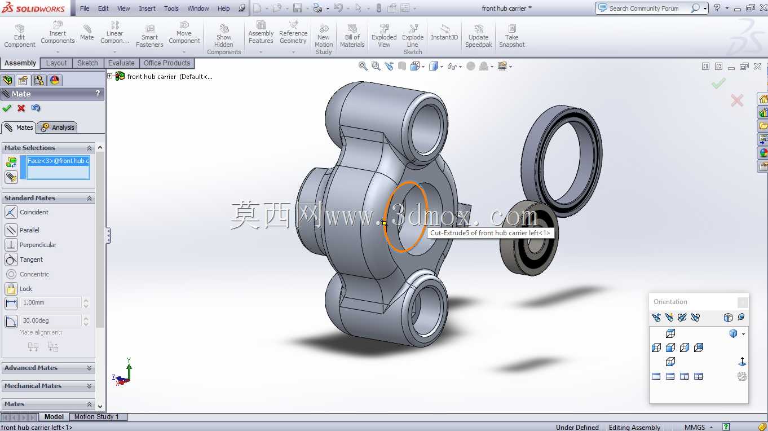Select the Parallel mate icon
The width and height of the screenshot is (768, 431).
point(11,230)
